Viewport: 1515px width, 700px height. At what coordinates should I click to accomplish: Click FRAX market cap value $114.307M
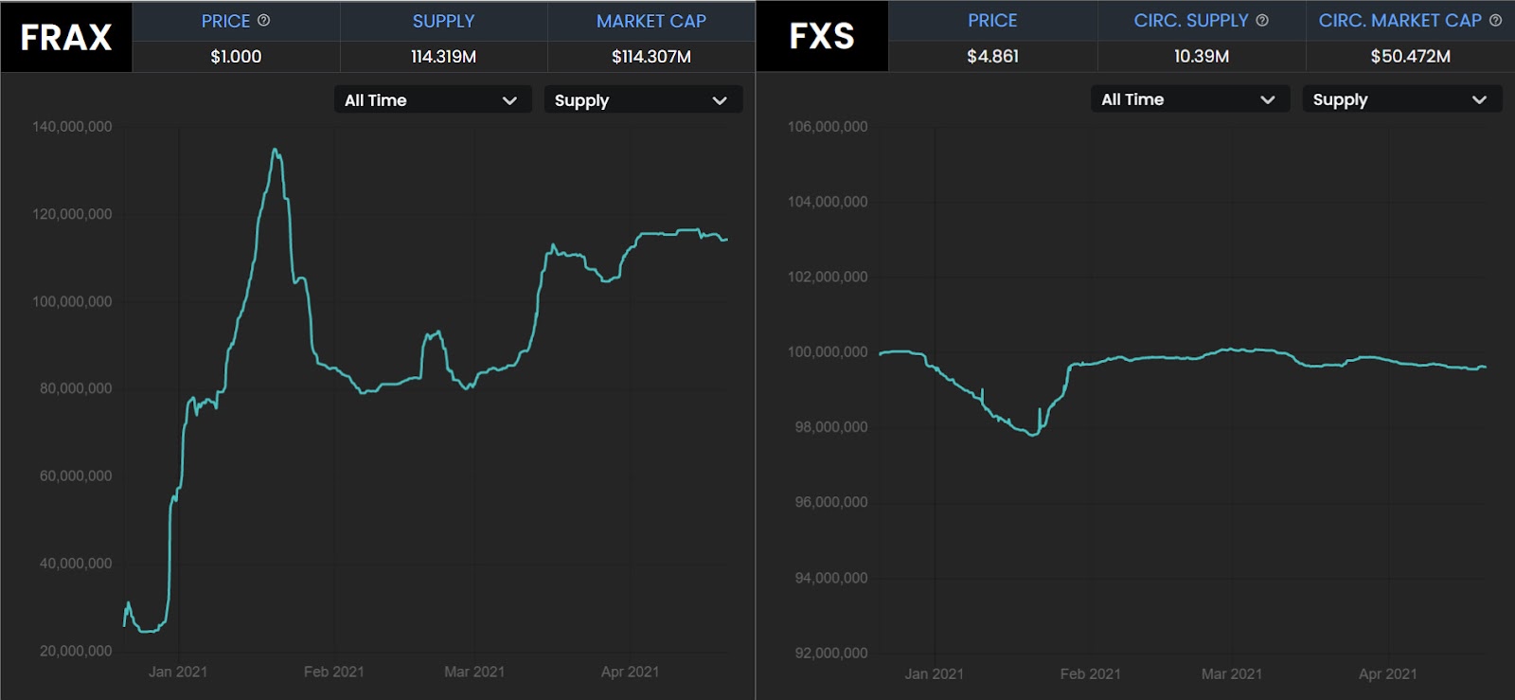(x=651, y=56)
